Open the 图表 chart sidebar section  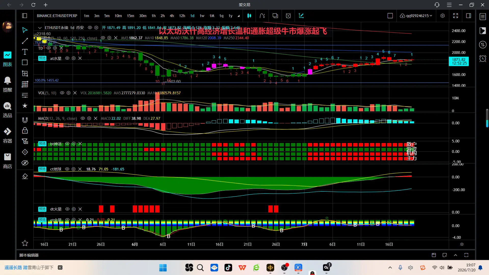[x=7, y=59]
